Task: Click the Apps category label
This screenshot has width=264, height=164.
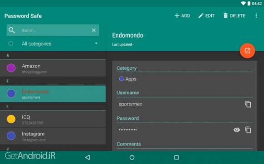Action: [x=131, y=79]
